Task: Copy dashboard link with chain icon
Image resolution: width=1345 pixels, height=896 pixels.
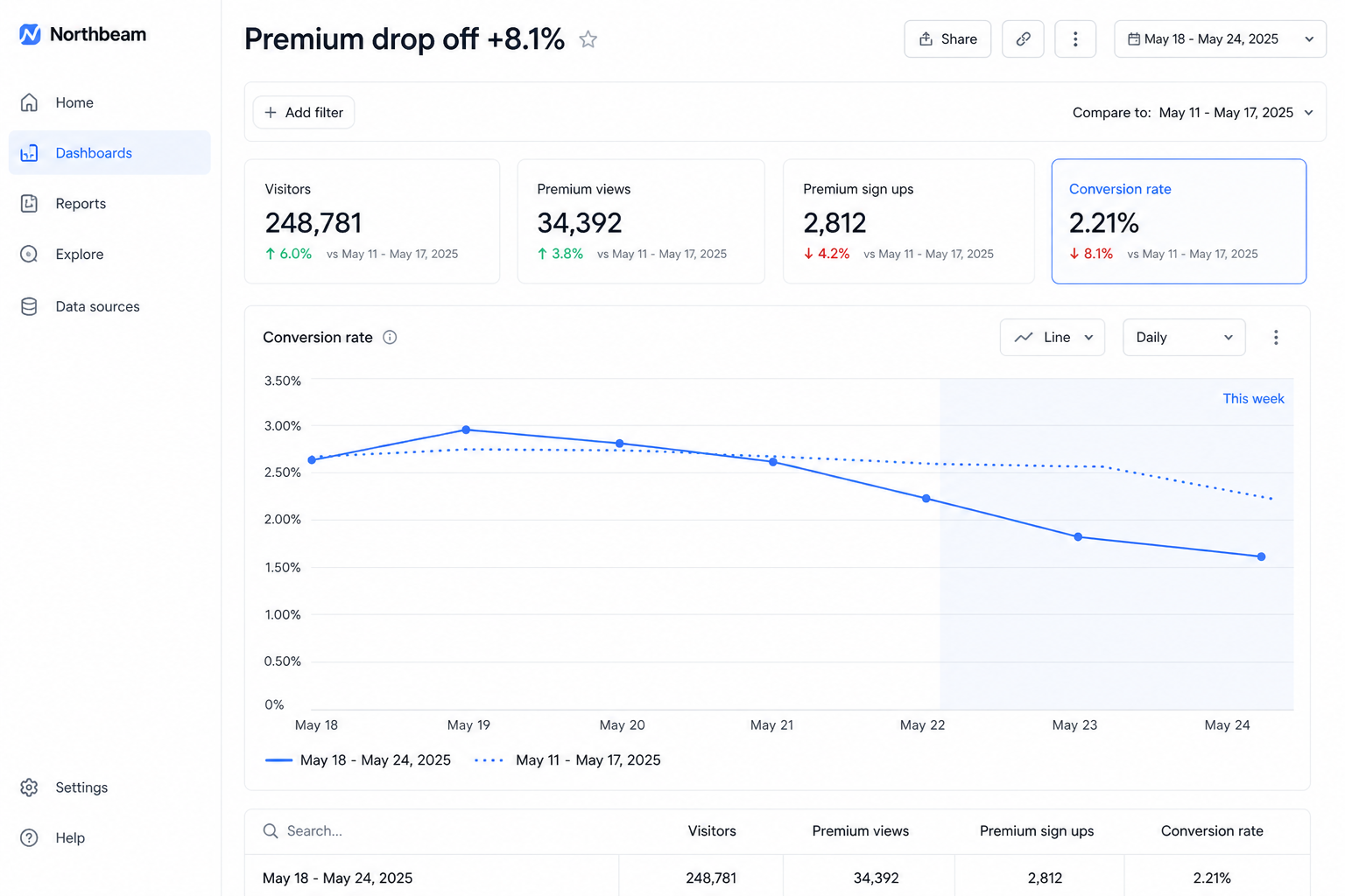Action: click(1023, 39)
